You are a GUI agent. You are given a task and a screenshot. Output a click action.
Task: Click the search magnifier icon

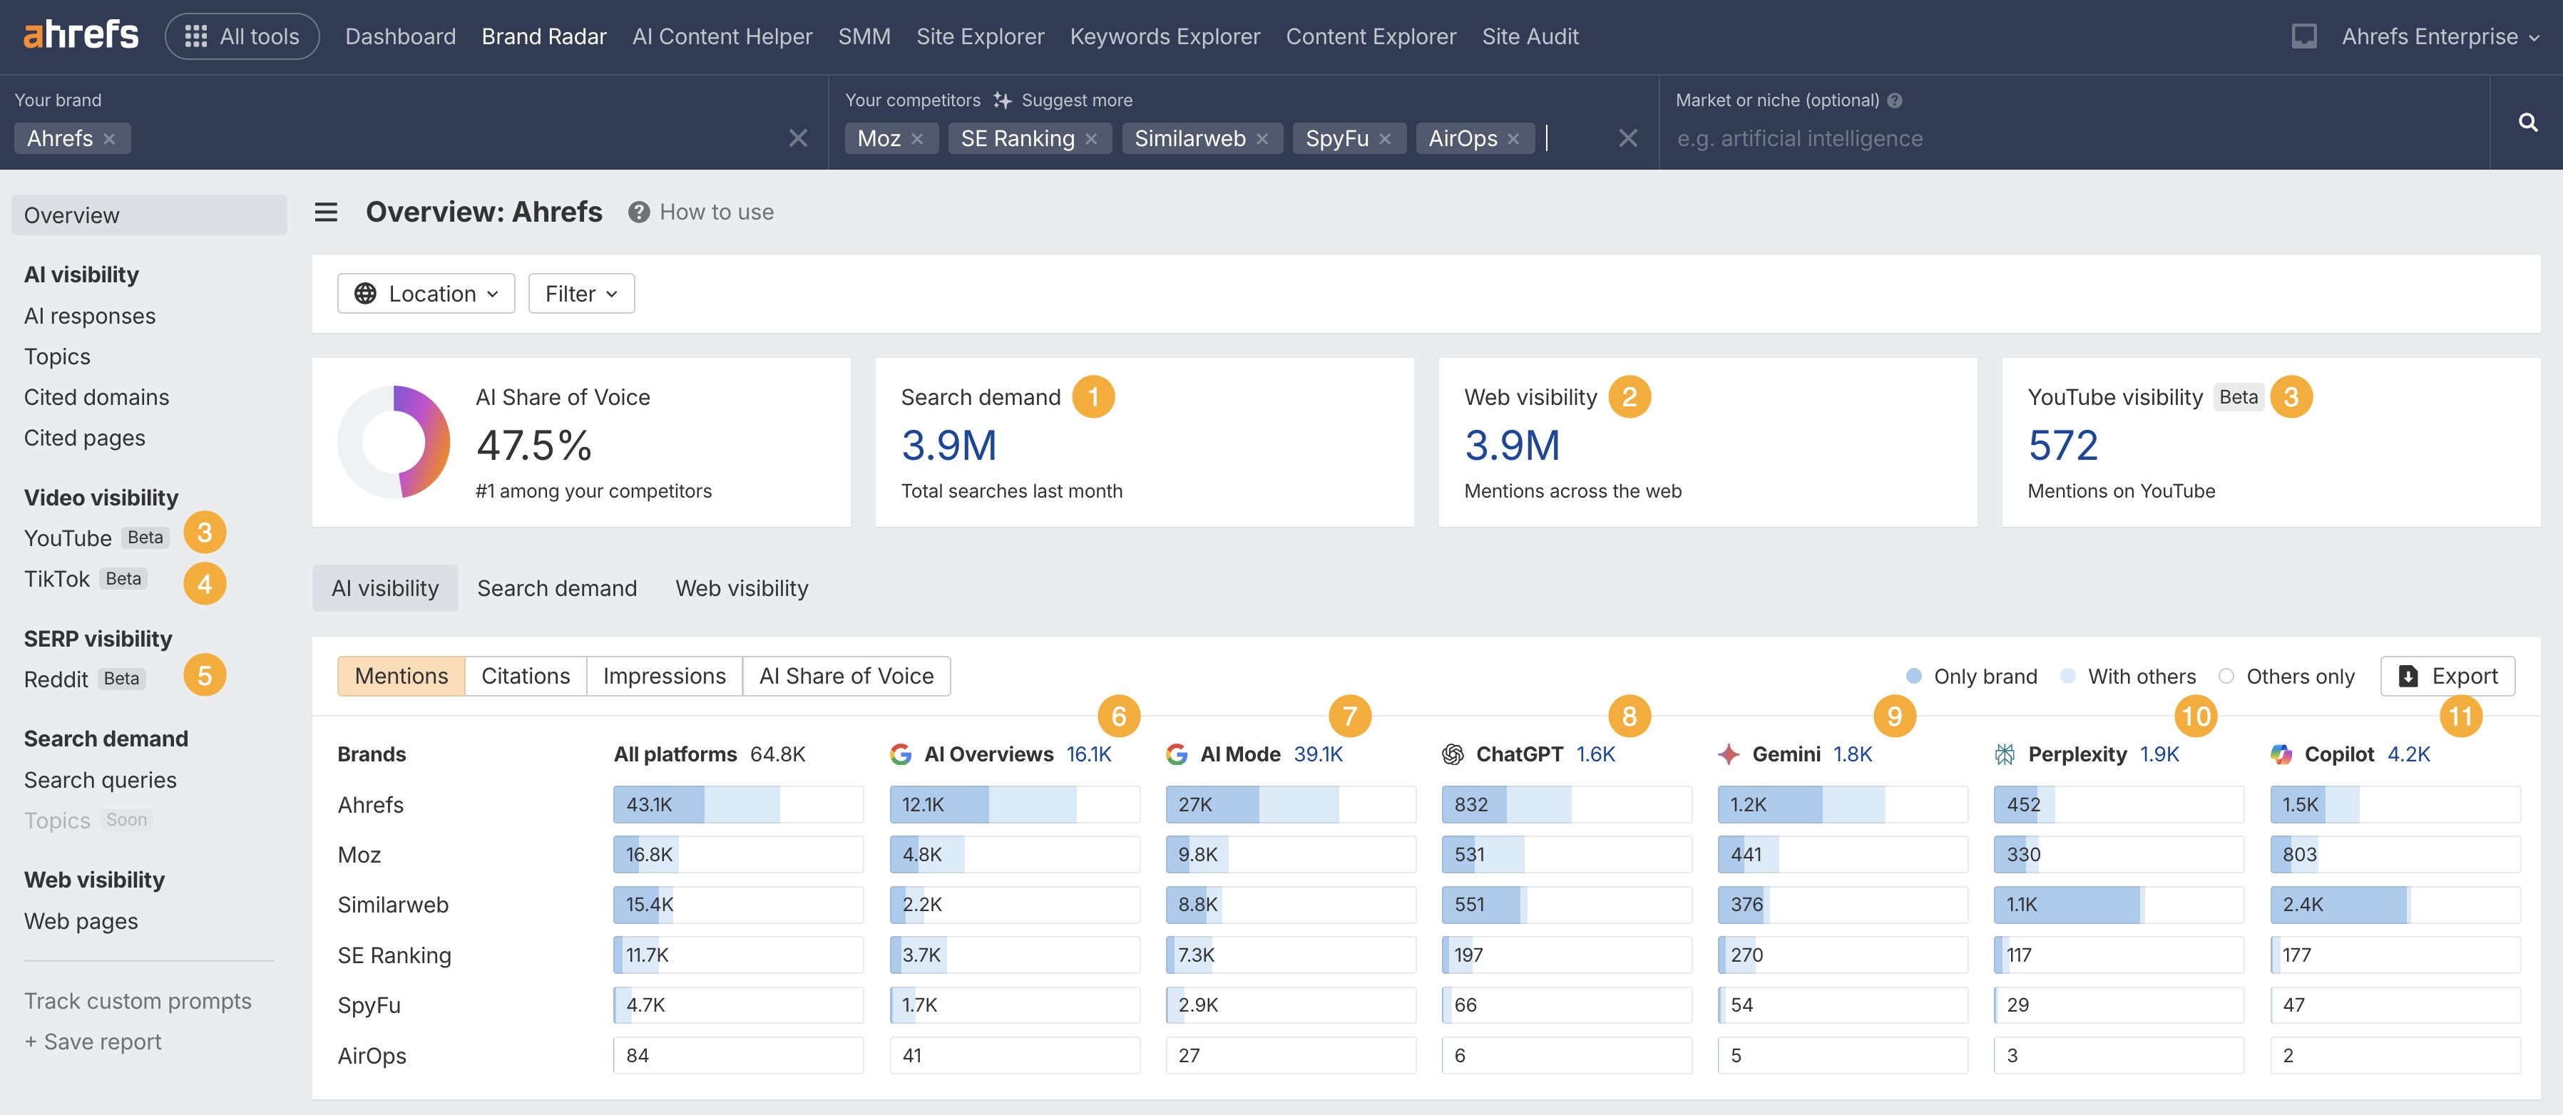click(2527, 123)
